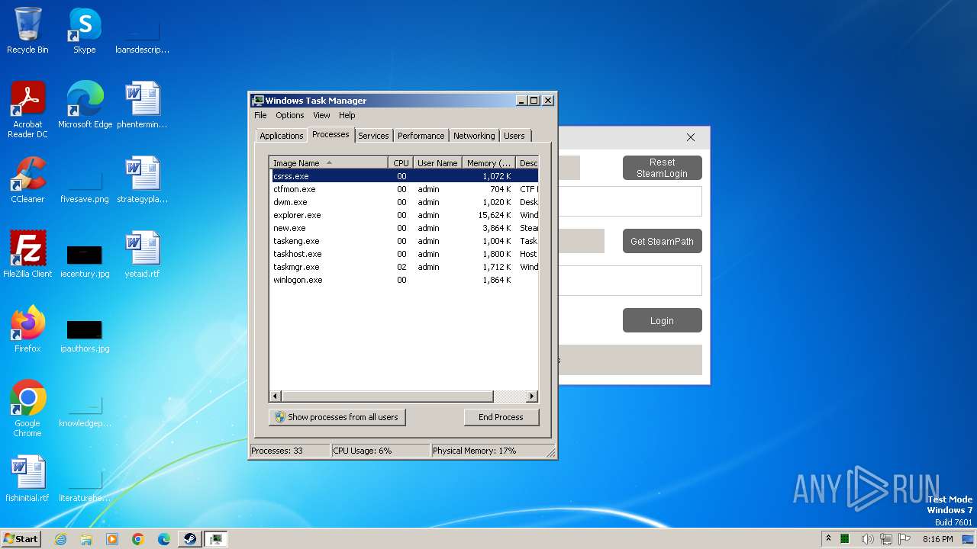Open the media player taskbar icon

click(x=112, y=539)
